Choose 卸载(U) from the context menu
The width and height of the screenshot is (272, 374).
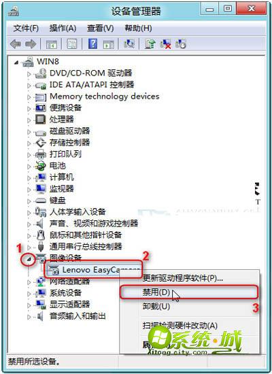[x=156, y=306]
